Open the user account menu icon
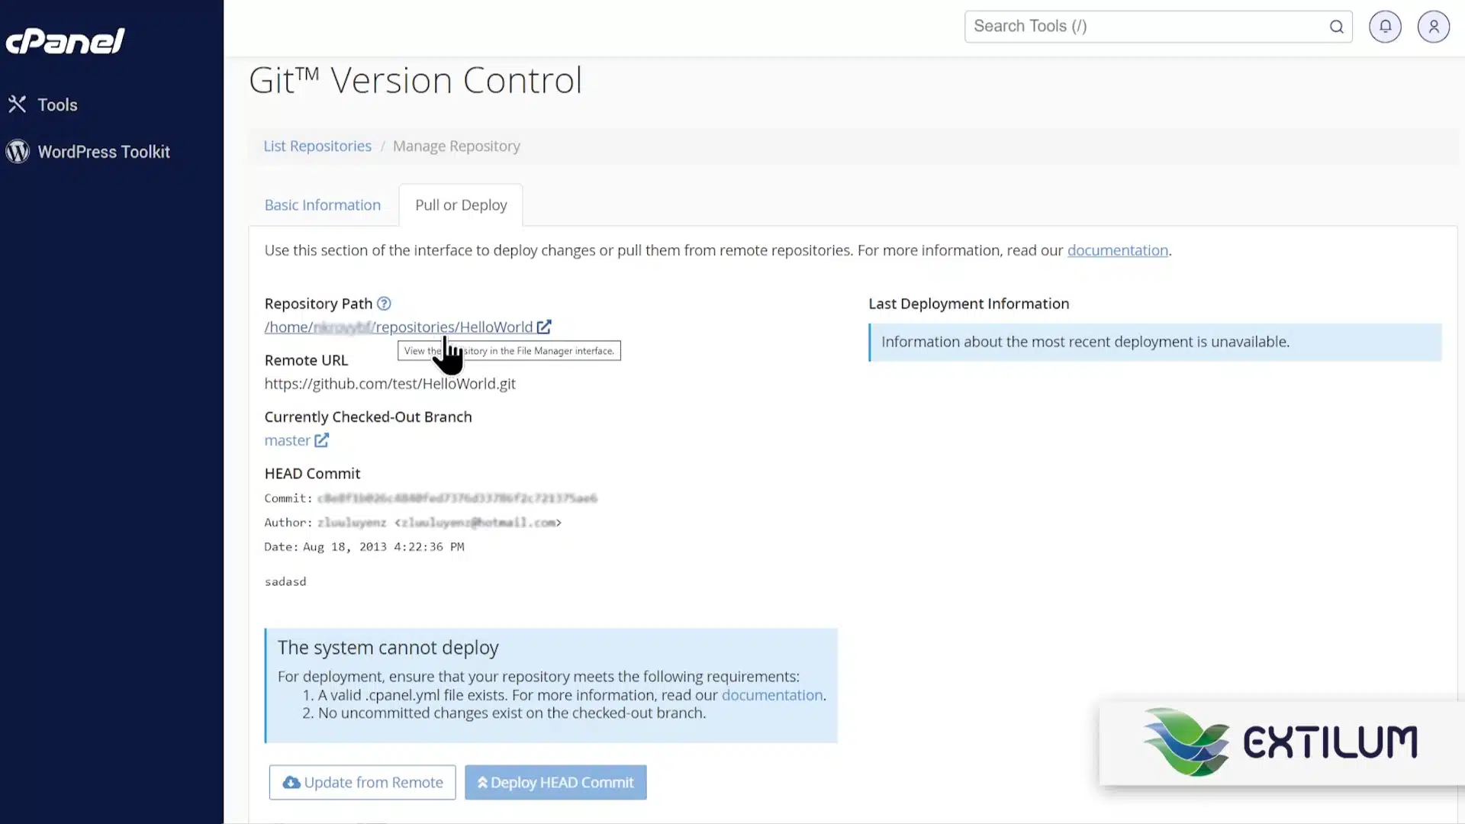 click(x=1434, y=27)
